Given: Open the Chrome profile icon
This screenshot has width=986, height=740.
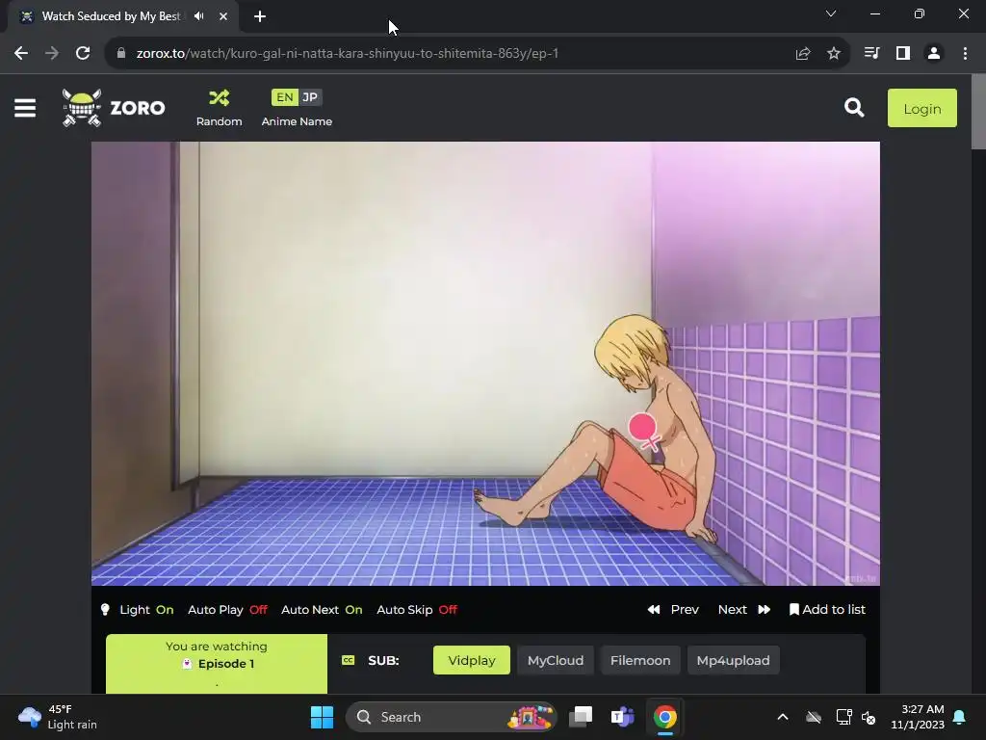Looking at the screenshot, I should [x=934, y=54].
